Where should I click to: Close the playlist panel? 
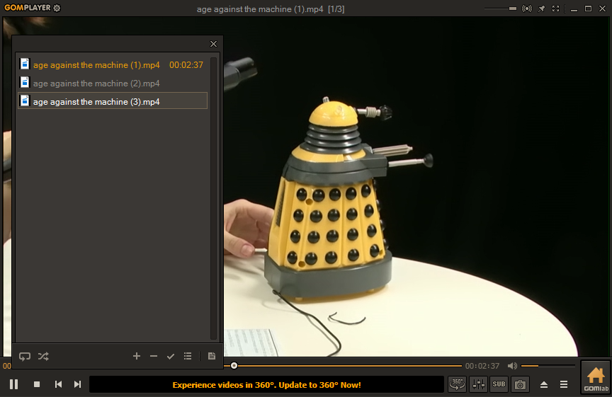point(213,44)
